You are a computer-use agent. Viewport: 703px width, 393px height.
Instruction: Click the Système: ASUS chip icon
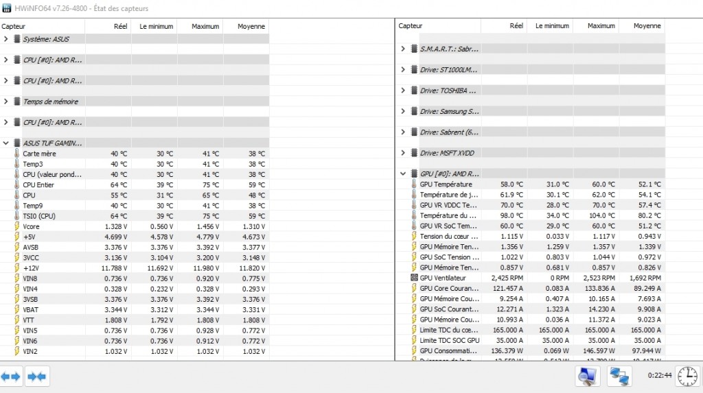point(17,39)
